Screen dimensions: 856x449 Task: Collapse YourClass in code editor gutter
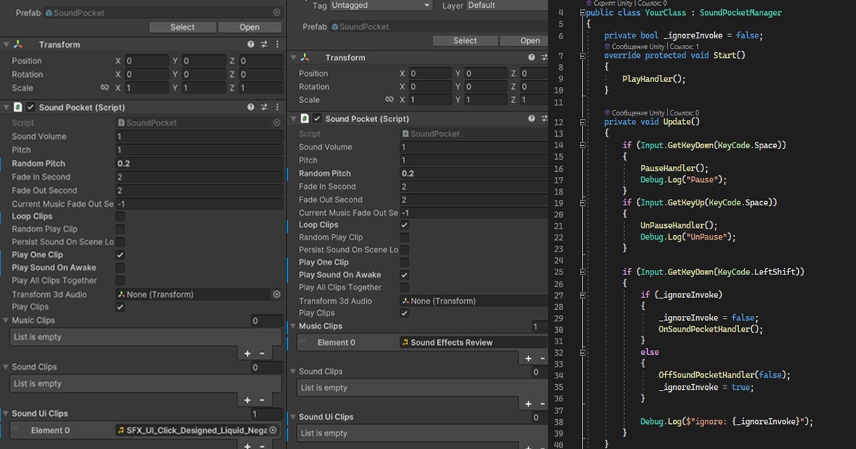[x=581, y=13]
